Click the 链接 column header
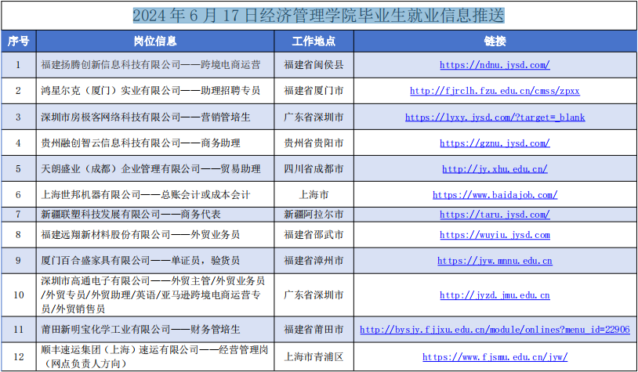 (x=495, y=42)
